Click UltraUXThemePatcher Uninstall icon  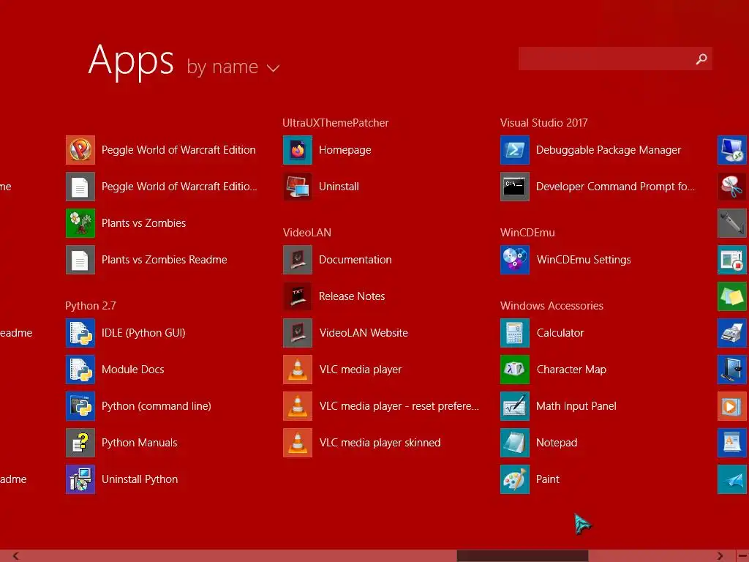(x=298, y=187)
